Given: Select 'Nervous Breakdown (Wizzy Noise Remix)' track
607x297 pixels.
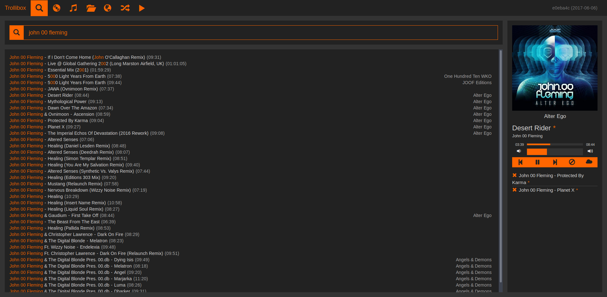Looking at the screenshot, I should point(89,190).
